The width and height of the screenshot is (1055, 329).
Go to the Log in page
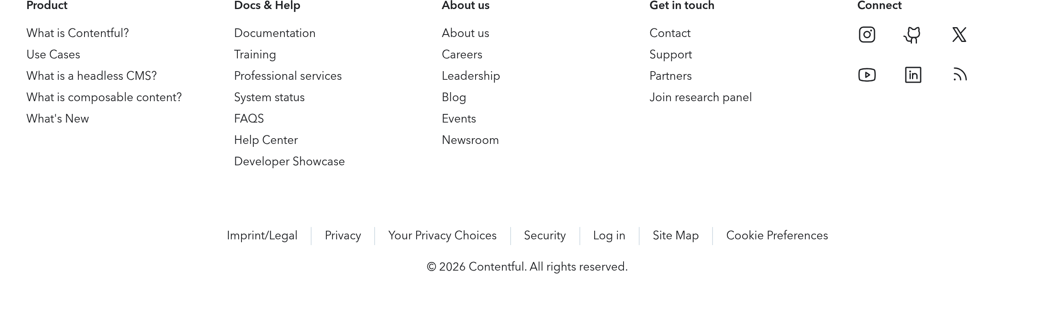coord(609,236)
